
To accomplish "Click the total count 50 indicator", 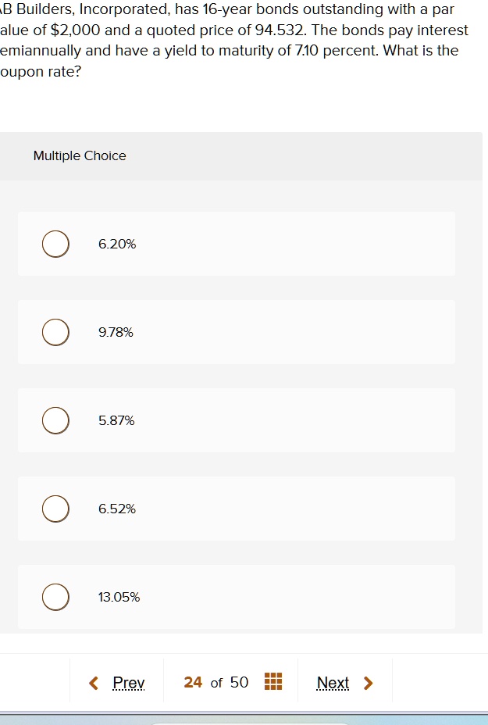I will click(239, 682).
